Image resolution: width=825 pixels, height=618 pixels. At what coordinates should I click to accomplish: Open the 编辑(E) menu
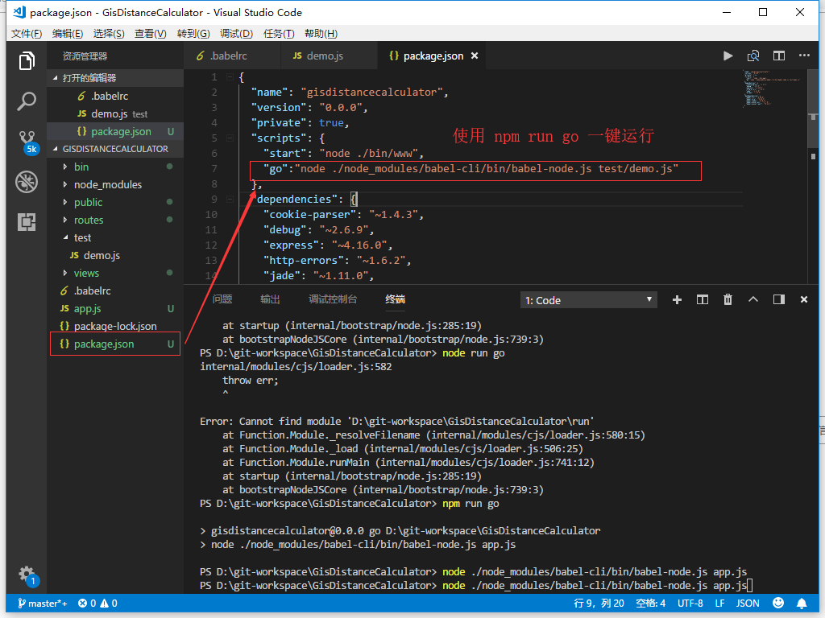[x=68, y=34]
